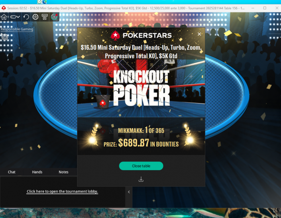Image resolution: width=281 pixels, height=218 pixels.
Task: Open rewards chest icon with red notification
Action: (54, 17)
